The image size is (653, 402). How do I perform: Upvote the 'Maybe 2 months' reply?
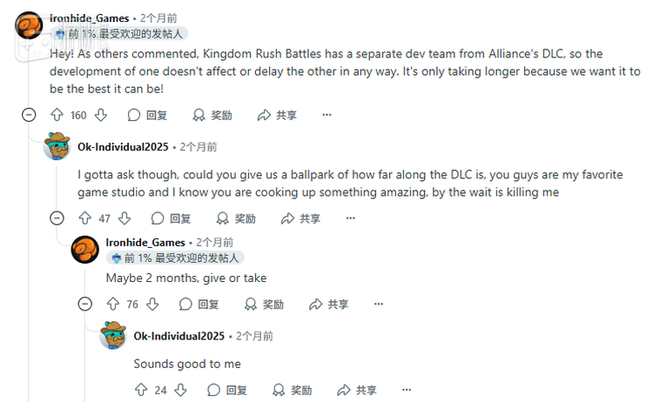(x=113, y=305)
